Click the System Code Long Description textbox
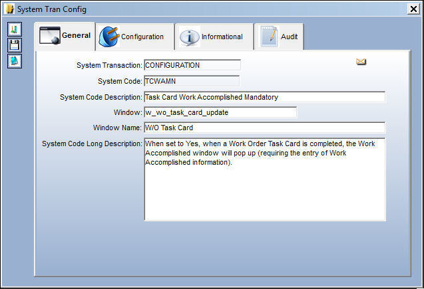The image size is (424, 289). pos(265,179)
